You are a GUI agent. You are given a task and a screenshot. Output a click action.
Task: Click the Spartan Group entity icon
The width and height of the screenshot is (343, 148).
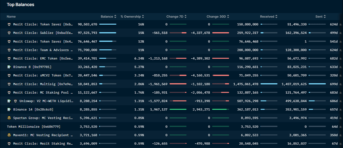tap(9, 118)
